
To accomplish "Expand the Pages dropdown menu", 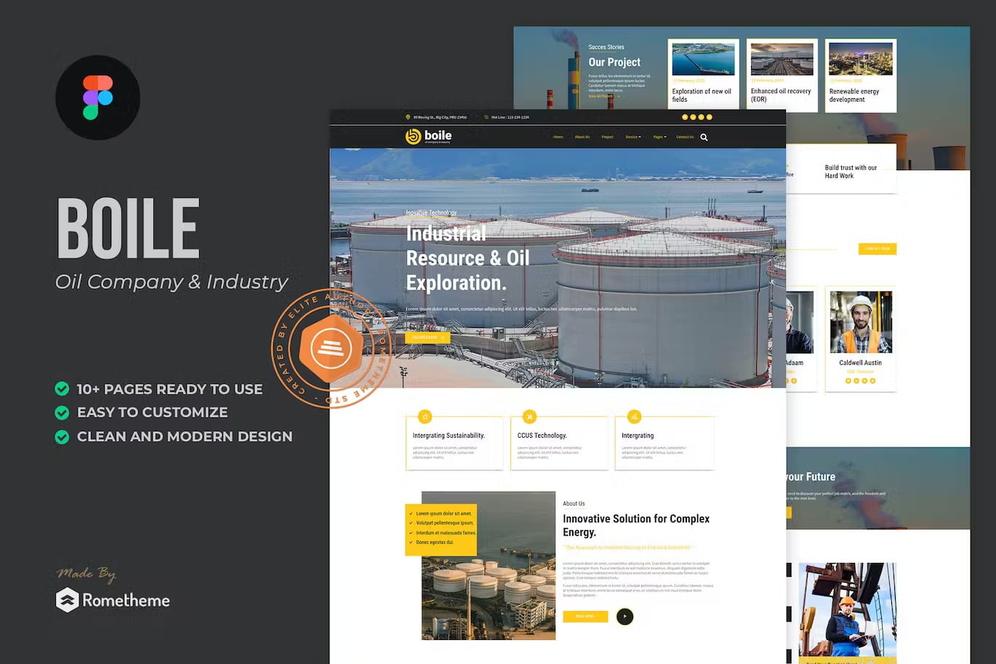I will [659, 137].
